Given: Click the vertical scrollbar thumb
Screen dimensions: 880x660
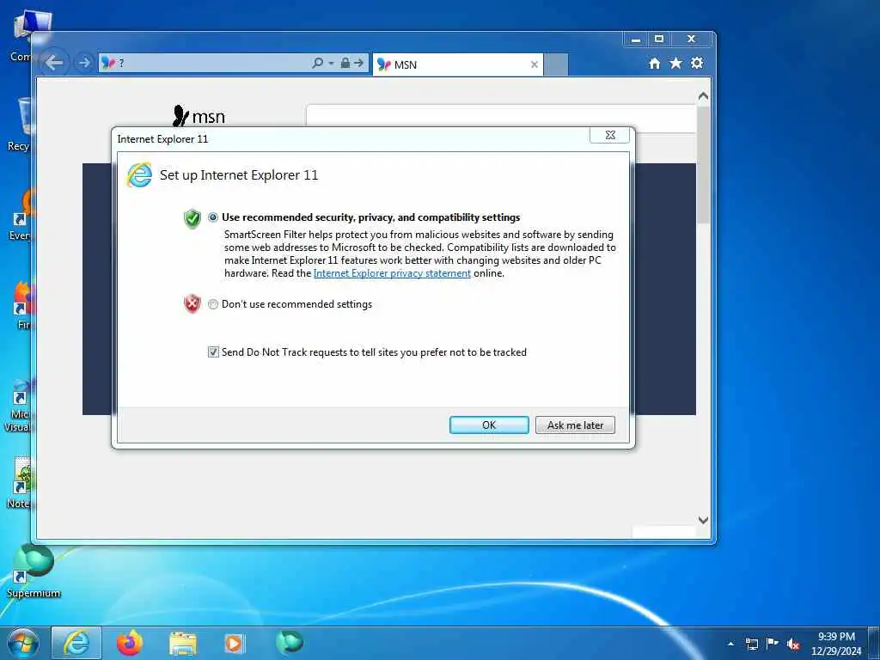Looking at the screenshot, I should coord(703,164).
